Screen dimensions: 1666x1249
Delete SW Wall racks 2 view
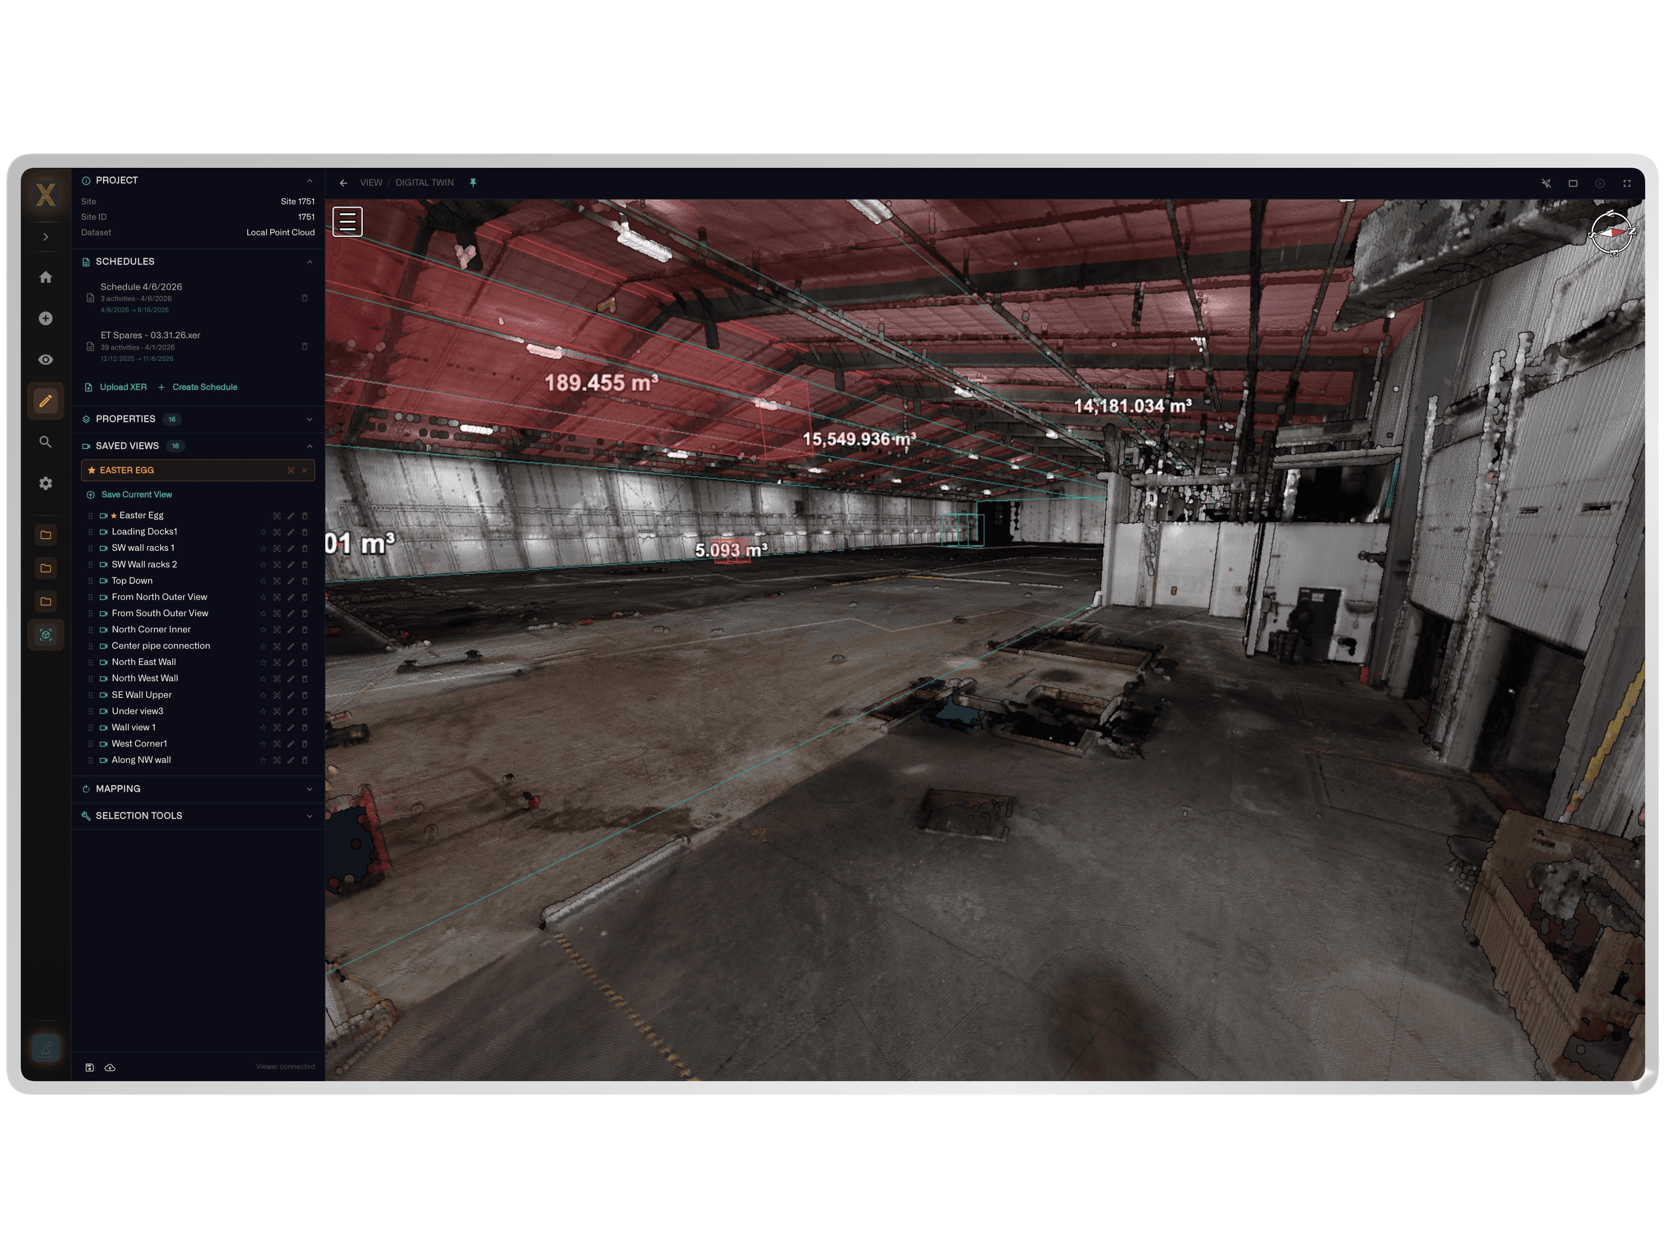tap(304, 565)
